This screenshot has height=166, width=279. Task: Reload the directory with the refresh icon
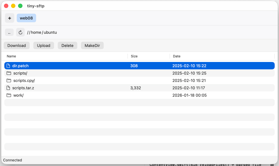pyautogui.click(x=21, y=32)
